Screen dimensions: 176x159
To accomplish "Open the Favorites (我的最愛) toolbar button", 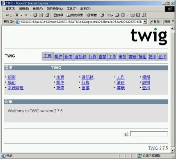I will [x=75, y=15].
